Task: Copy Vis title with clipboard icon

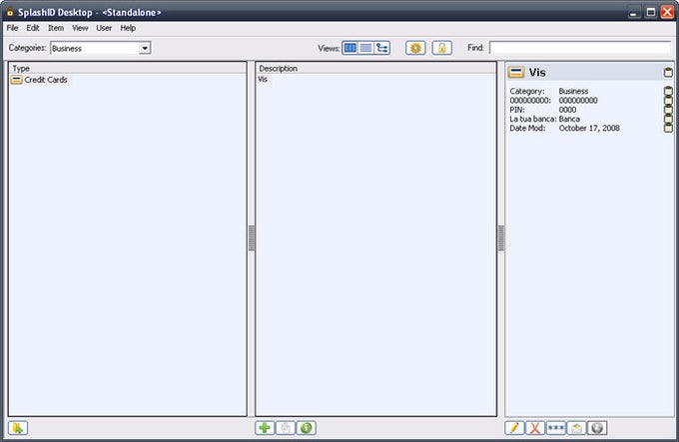Action: click(x=668, y=73)
